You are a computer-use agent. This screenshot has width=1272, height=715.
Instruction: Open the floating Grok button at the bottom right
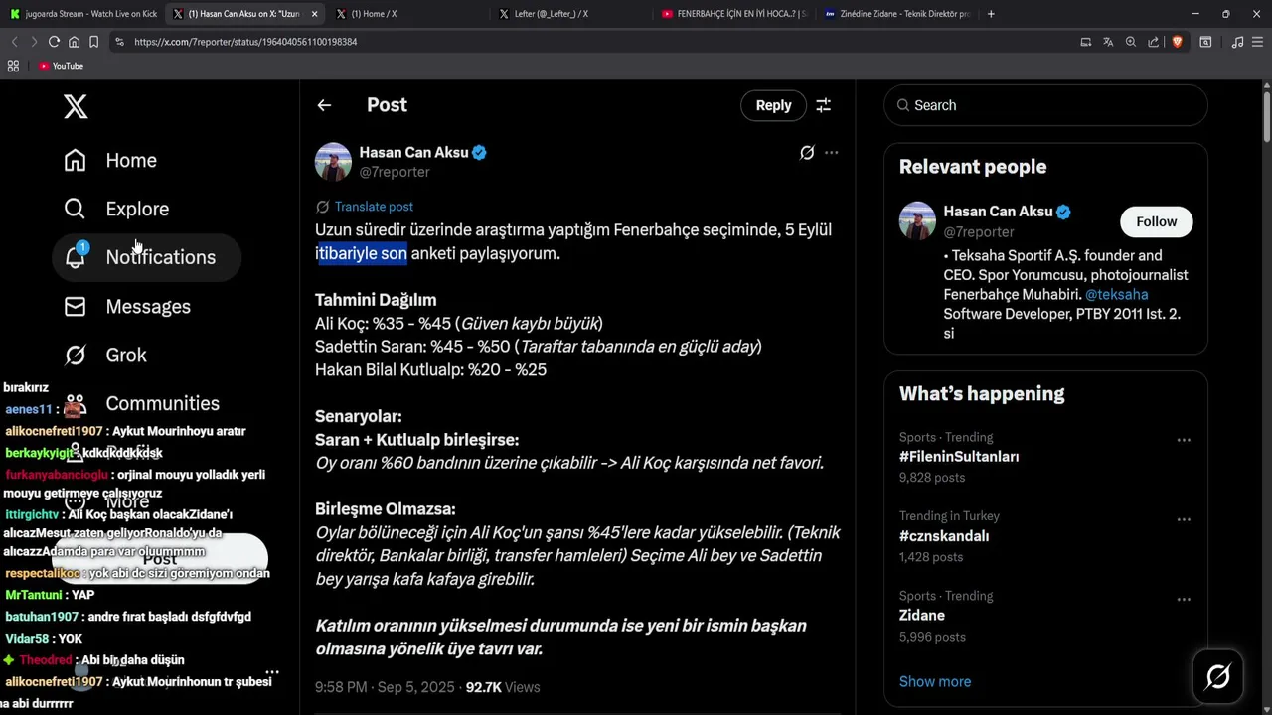click(1218, 677)
